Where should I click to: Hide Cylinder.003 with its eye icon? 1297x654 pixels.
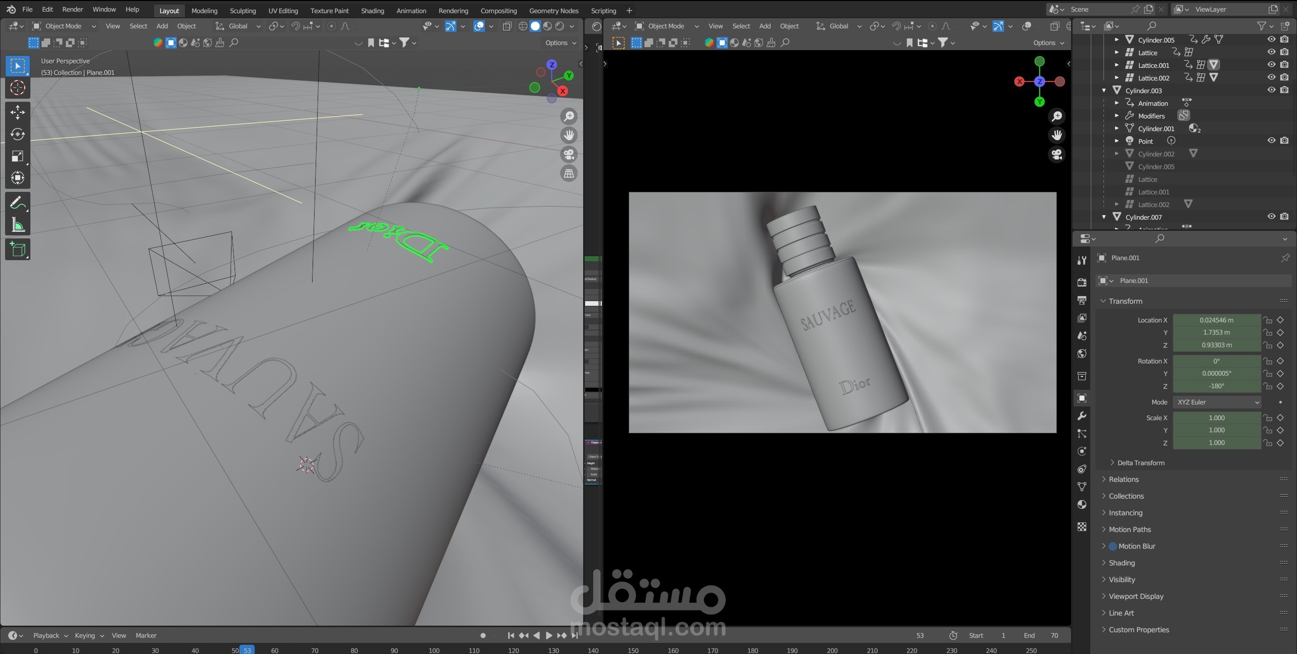[x=1271, y=90]
